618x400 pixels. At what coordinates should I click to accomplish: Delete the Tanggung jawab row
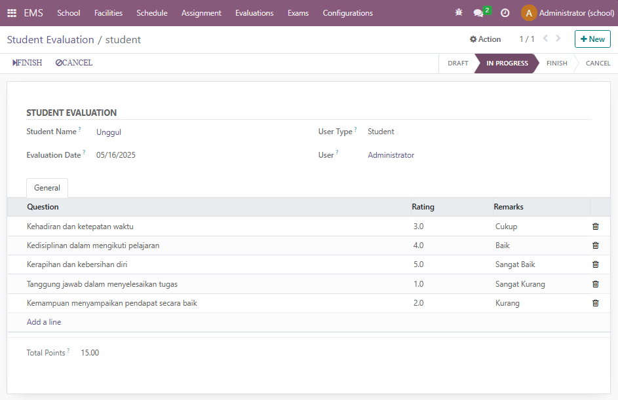coord(596,284)
